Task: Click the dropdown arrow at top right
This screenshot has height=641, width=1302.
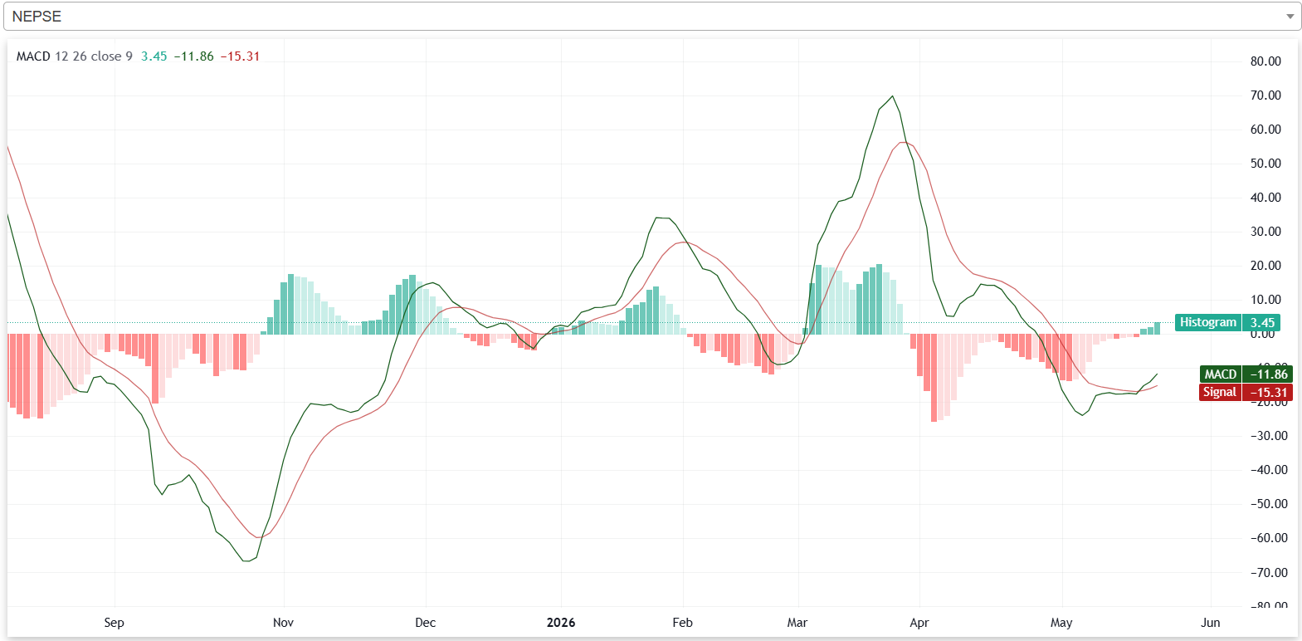Action: pyautogui.click(x=1290, y=17)
